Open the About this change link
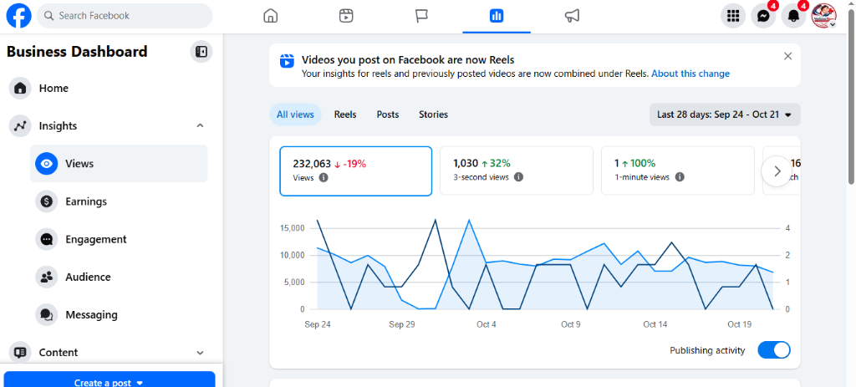Screen dimensions: 856x387 point(690,74)
